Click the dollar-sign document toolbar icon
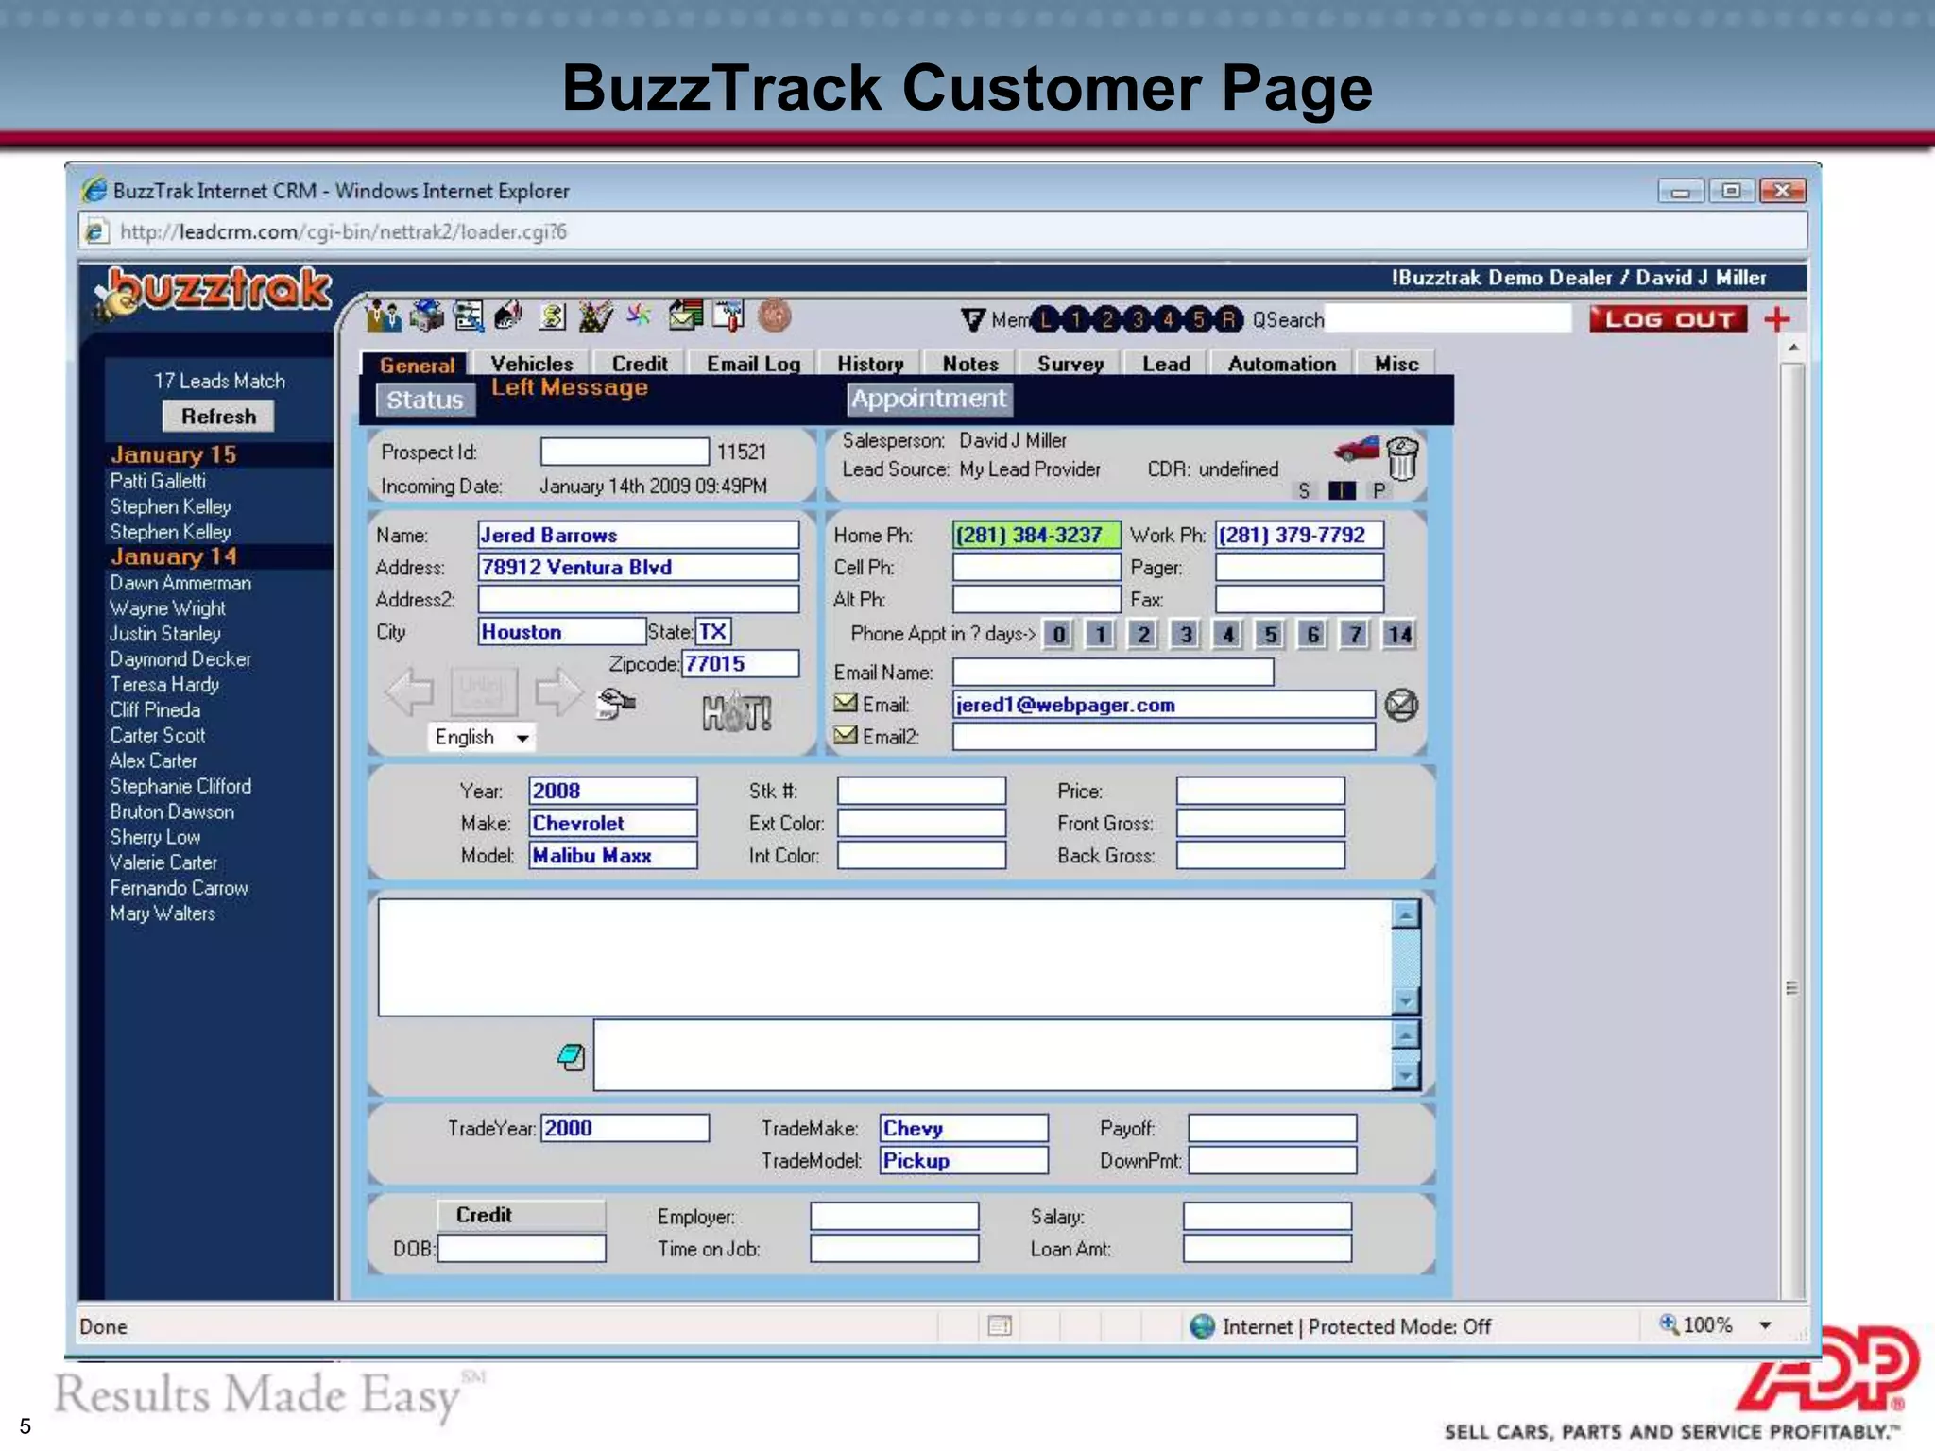Viewport: 1935px width, 1451px height. click(553, 316)
